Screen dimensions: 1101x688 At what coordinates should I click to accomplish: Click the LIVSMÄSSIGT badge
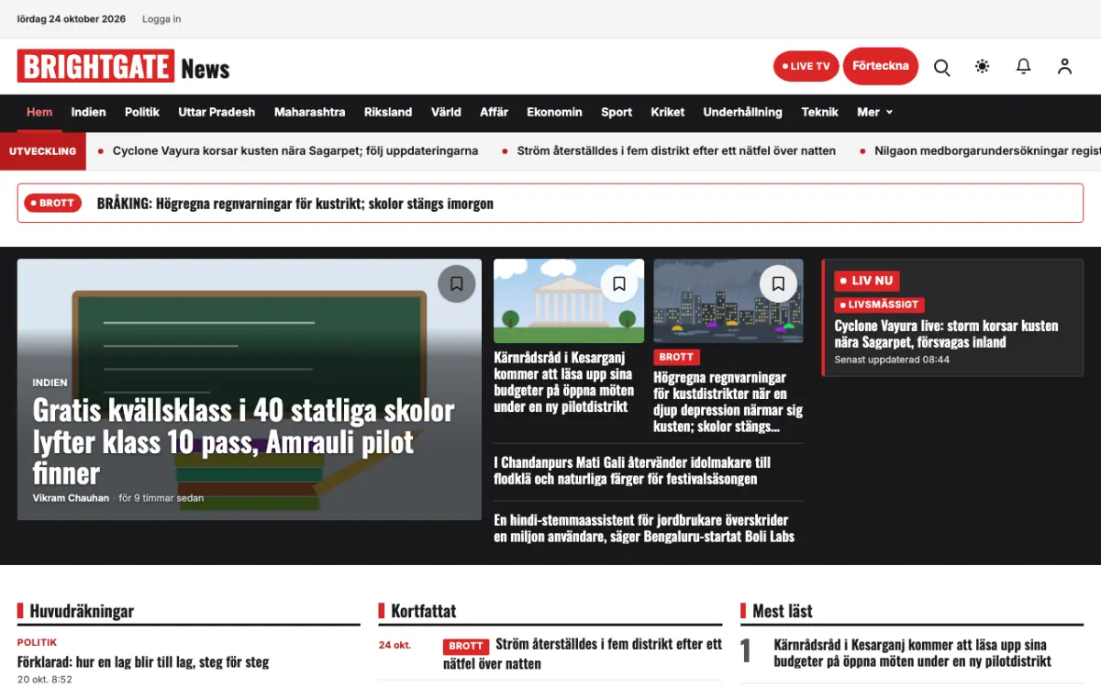pos(879,305)
